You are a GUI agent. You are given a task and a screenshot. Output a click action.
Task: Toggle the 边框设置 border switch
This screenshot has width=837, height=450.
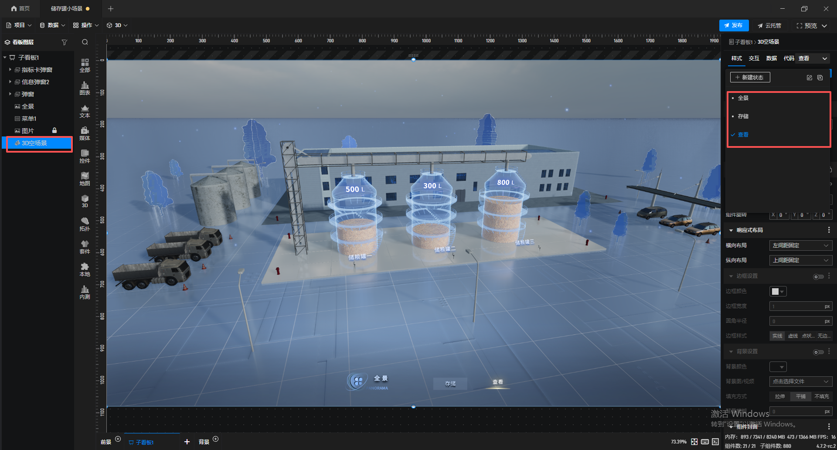click(x=818, y=276)
